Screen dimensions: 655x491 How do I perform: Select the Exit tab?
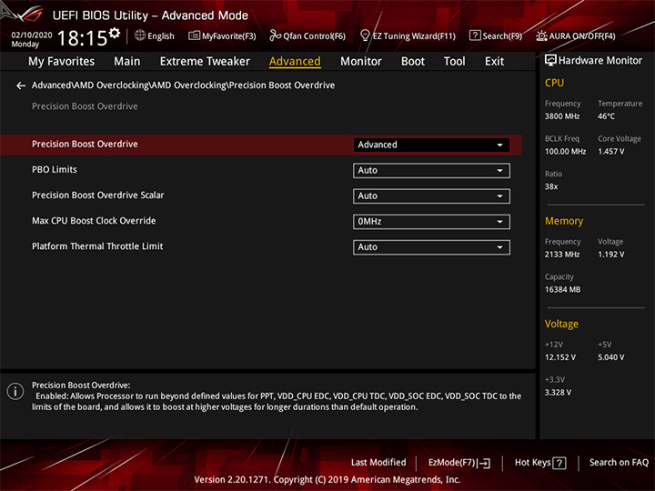click(x=494, y=62)
